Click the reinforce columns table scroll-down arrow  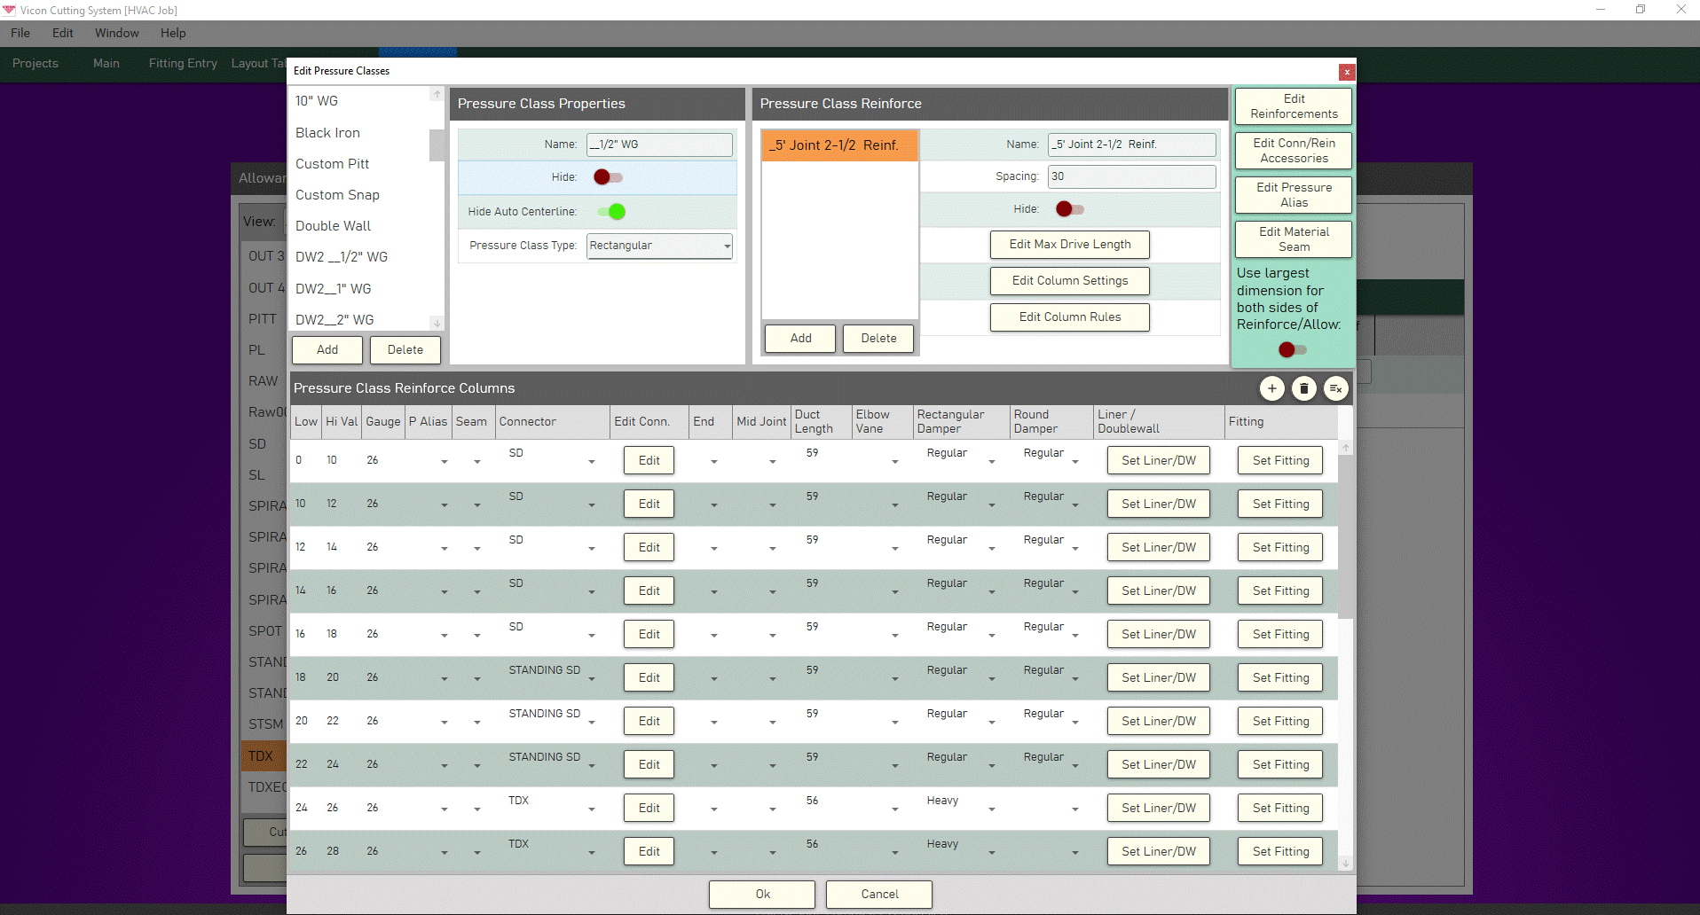(x=1345, y=863)
